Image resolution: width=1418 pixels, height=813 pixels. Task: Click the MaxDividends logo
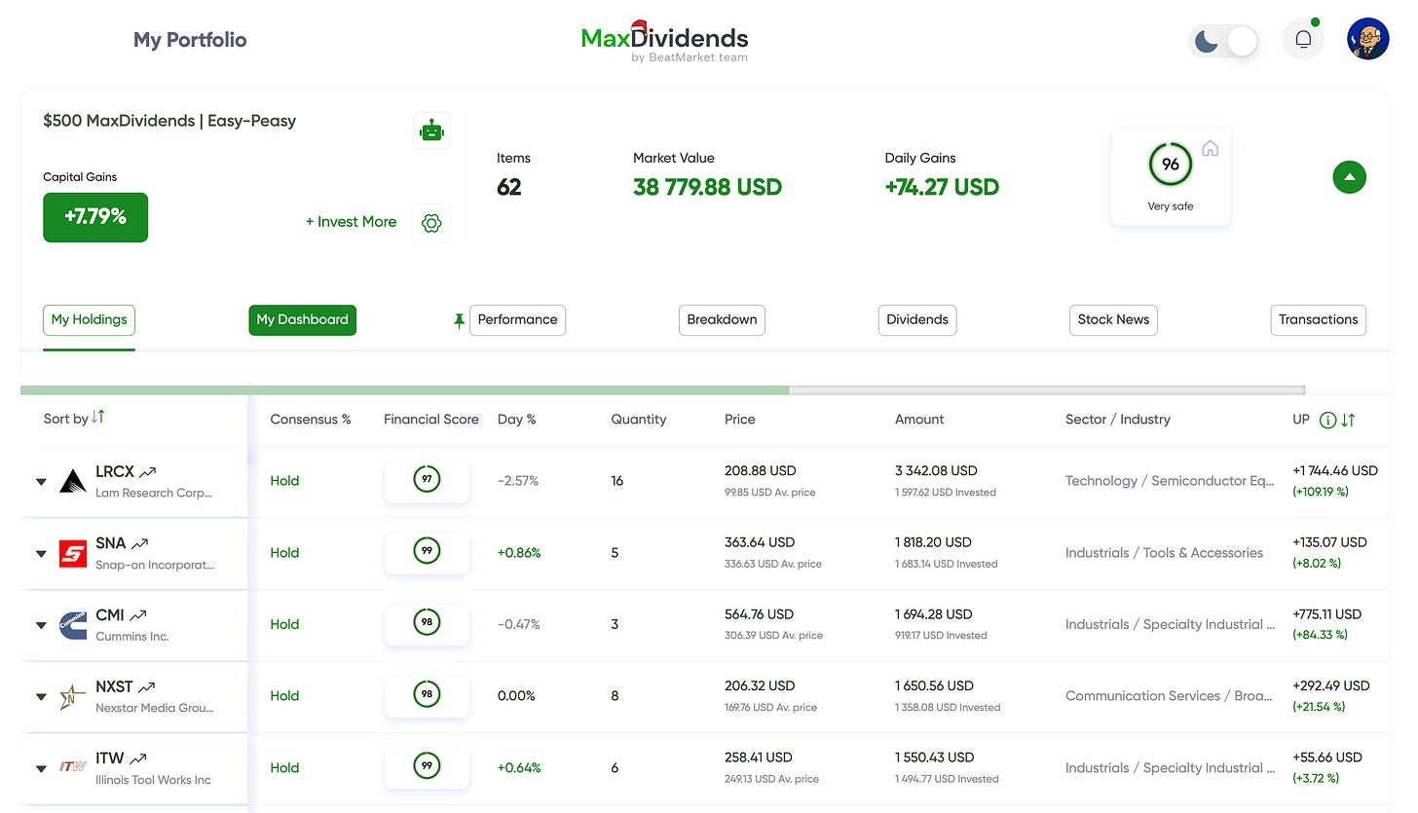coord(665,41)
